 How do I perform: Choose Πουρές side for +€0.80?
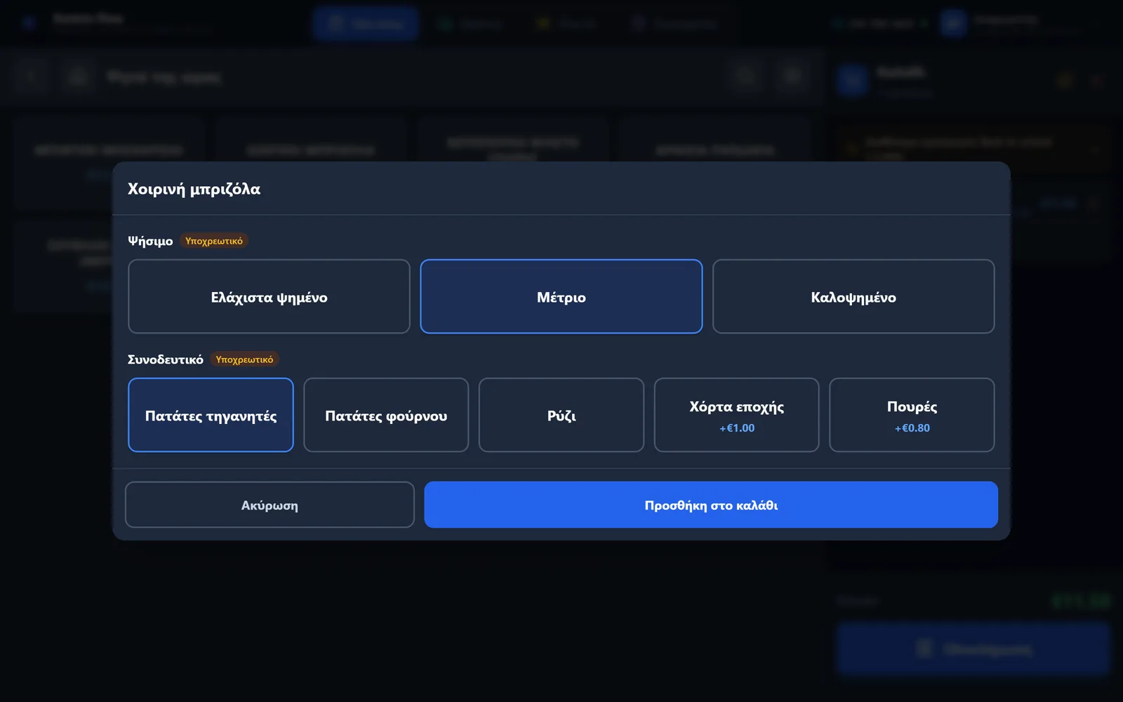coord(912,415)
